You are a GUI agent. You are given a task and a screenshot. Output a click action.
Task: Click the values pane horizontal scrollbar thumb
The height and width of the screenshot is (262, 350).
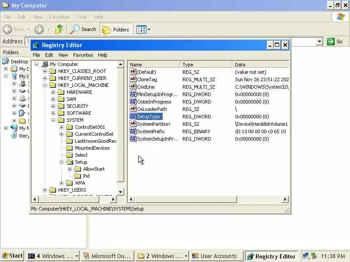pyautogui.click(x=185, y=200)
